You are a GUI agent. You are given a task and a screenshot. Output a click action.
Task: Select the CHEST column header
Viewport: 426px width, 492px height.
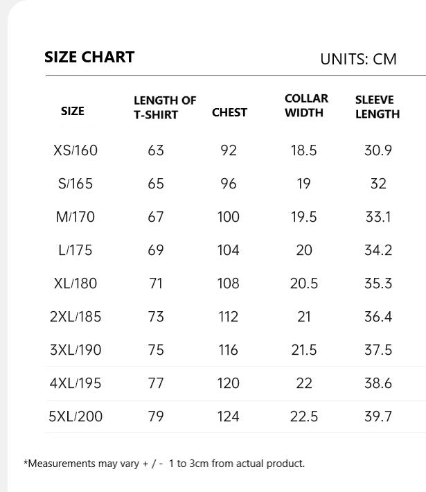click(229, 112)
